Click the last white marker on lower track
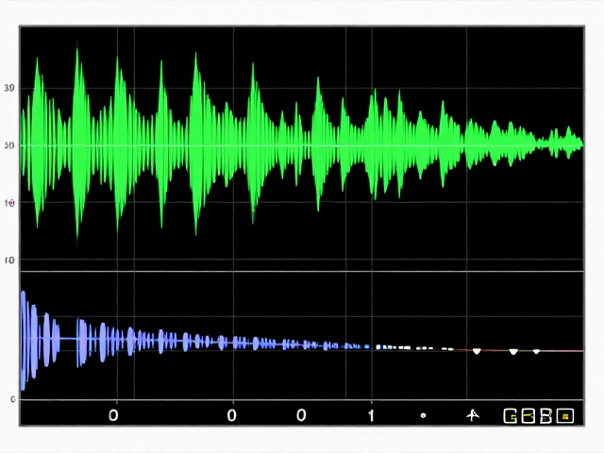This screenshot has height=453, width=604. point(536,351)
